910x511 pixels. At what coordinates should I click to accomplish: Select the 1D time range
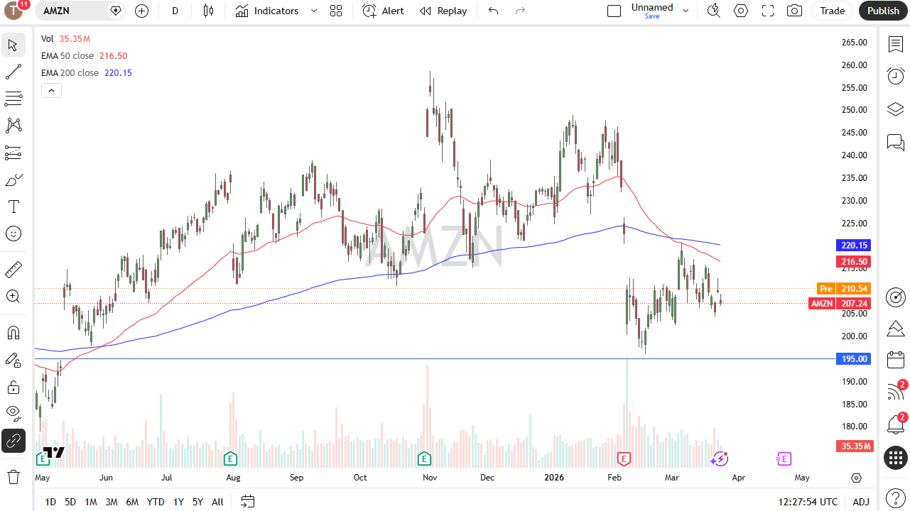click(x=50, y=502)
